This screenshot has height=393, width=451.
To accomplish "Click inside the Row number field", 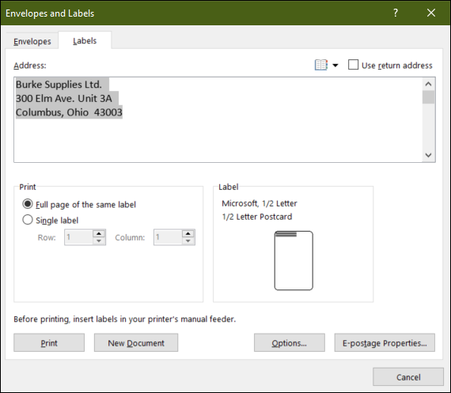I will 78,237.
